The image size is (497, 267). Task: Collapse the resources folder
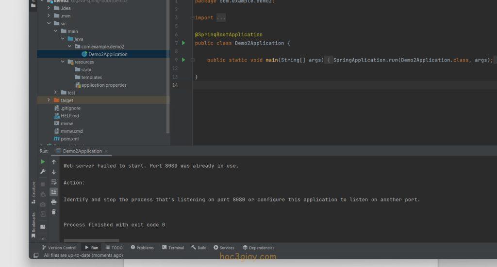(x=63, y=62)
